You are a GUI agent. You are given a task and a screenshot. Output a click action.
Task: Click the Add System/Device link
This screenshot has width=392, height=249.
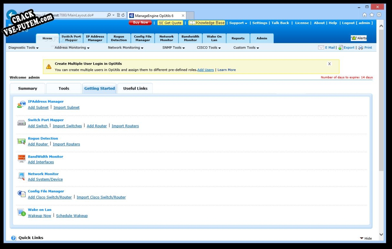pos(45,179)
